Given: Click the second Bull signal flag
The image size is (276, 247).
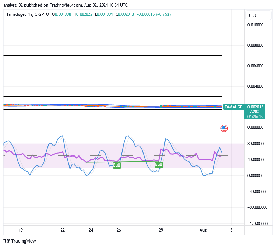Looking at the screenshot, I should pos(158,164).
